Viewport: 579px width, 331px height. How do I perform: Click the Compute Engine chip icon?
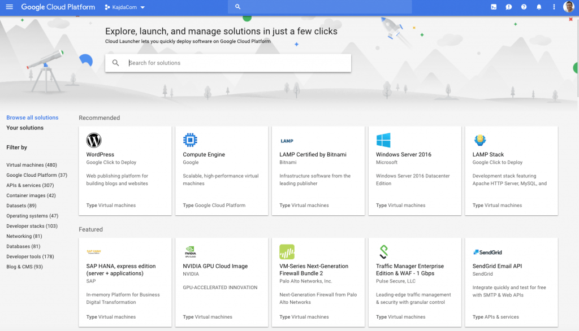190,140
